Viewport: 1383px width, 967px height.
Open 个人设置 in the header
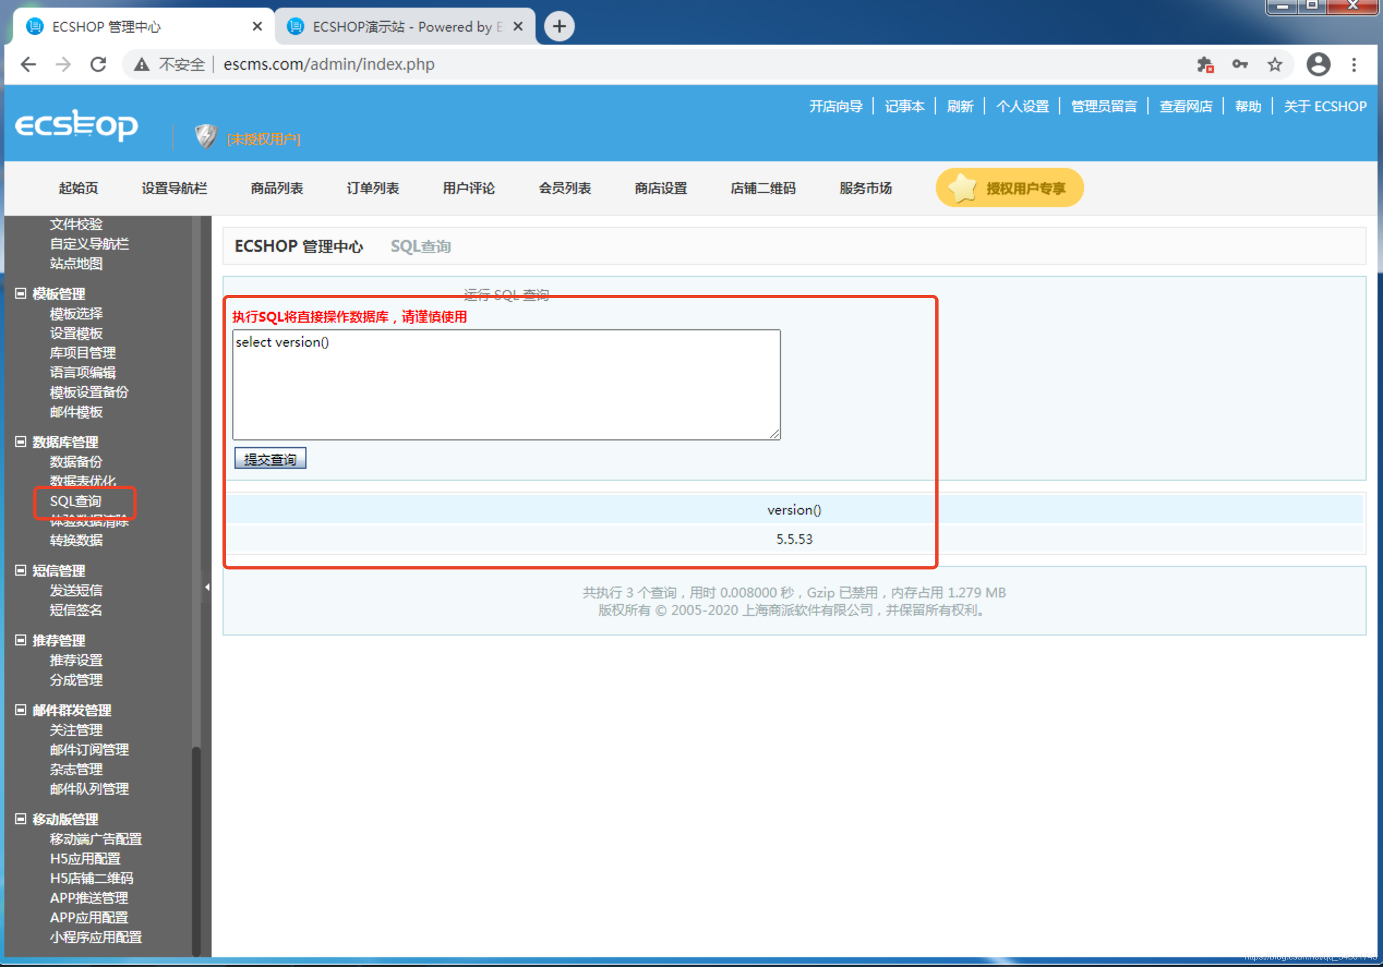tap(1023, 107)
